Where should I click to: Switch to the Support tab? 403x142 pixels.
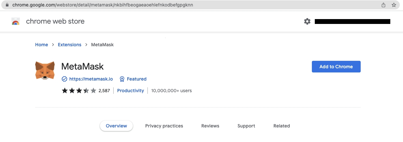coord(246,126)
